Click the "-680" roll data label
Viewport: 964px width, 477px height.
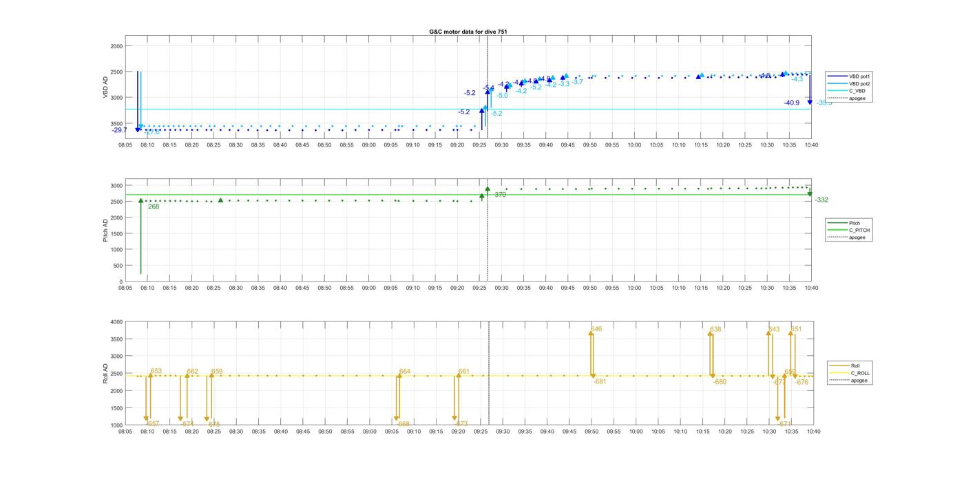click(x=720, y=382)
